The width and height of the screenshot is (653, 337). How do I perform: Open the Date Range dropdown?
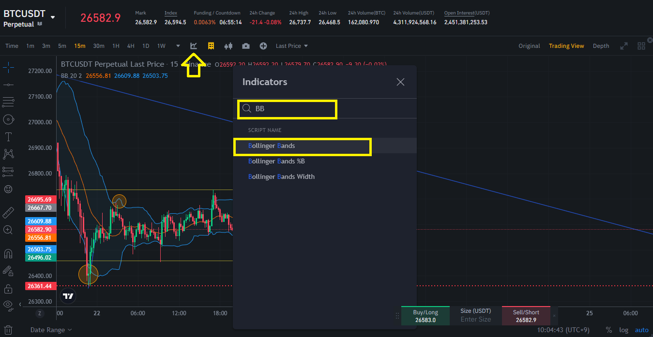coord(51,330)
